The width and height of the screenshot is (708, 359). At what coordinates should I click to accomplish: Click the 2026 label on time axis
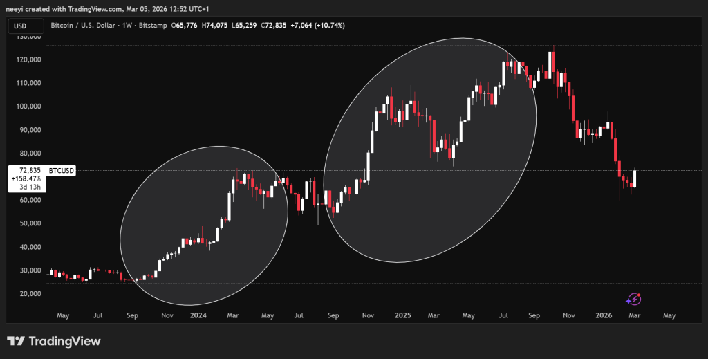pyautogui.click(x=604, y=315)
